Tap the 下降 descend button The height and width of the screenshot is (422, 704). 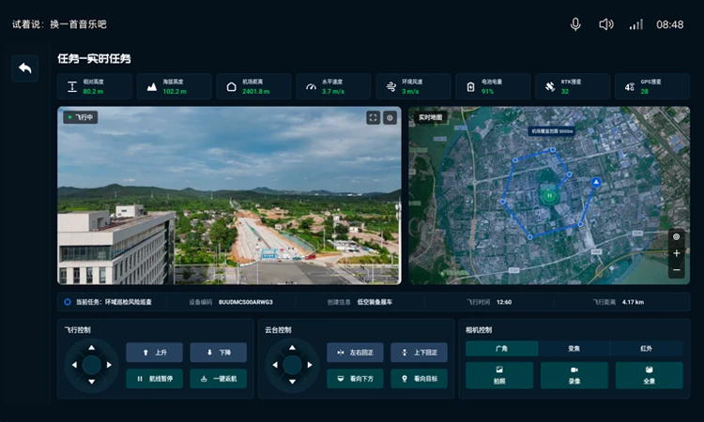click(x=218, y=353)
